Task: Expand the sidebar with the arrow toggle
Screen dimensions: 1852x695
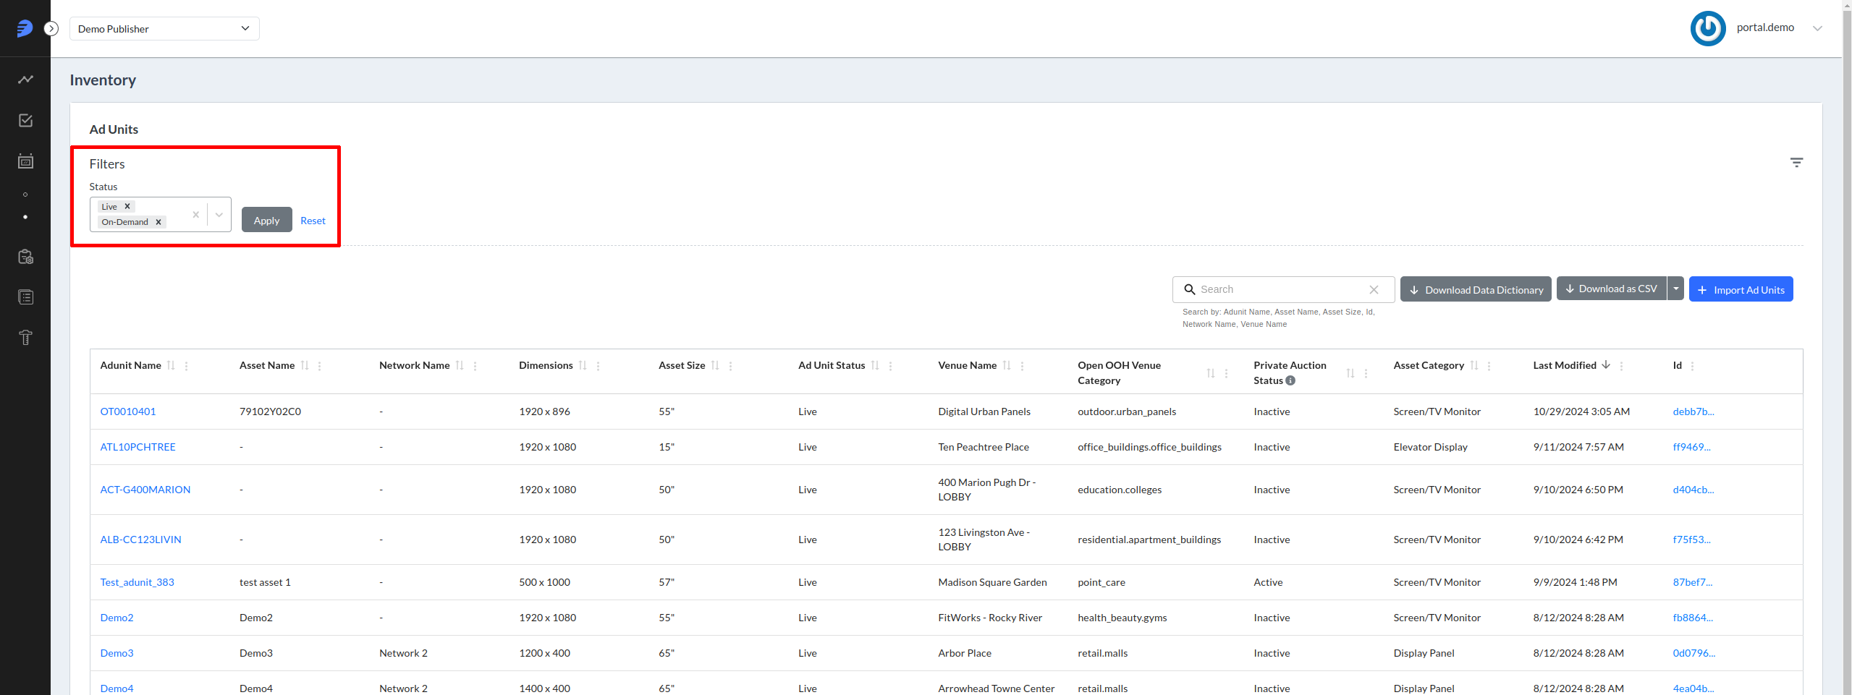Action: click(x=51, y=28)
